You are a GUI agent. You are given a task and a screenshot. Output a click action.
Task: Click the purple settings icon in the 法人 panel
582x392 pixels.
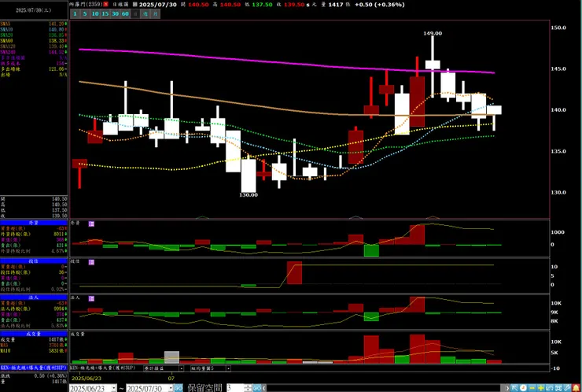click(x=91, y=298)
